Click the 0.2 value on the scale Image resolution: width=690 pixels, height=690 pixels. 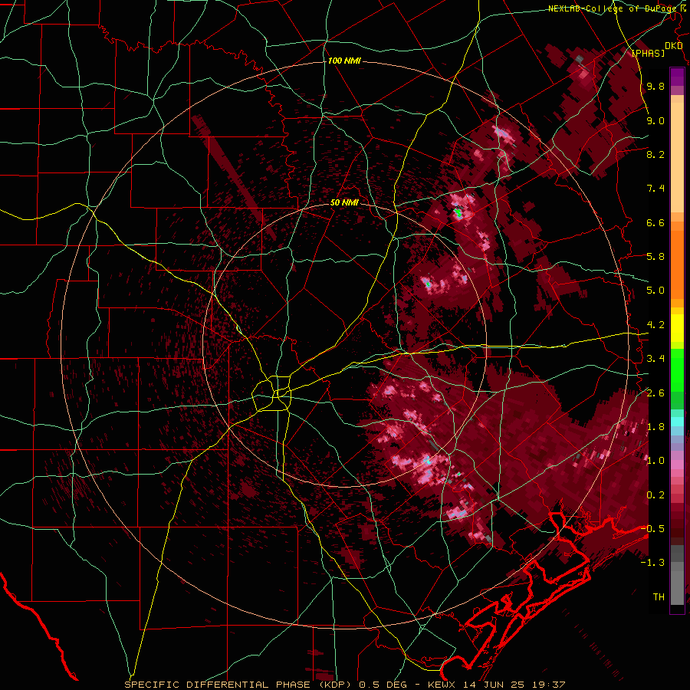(x=655, y=495)
